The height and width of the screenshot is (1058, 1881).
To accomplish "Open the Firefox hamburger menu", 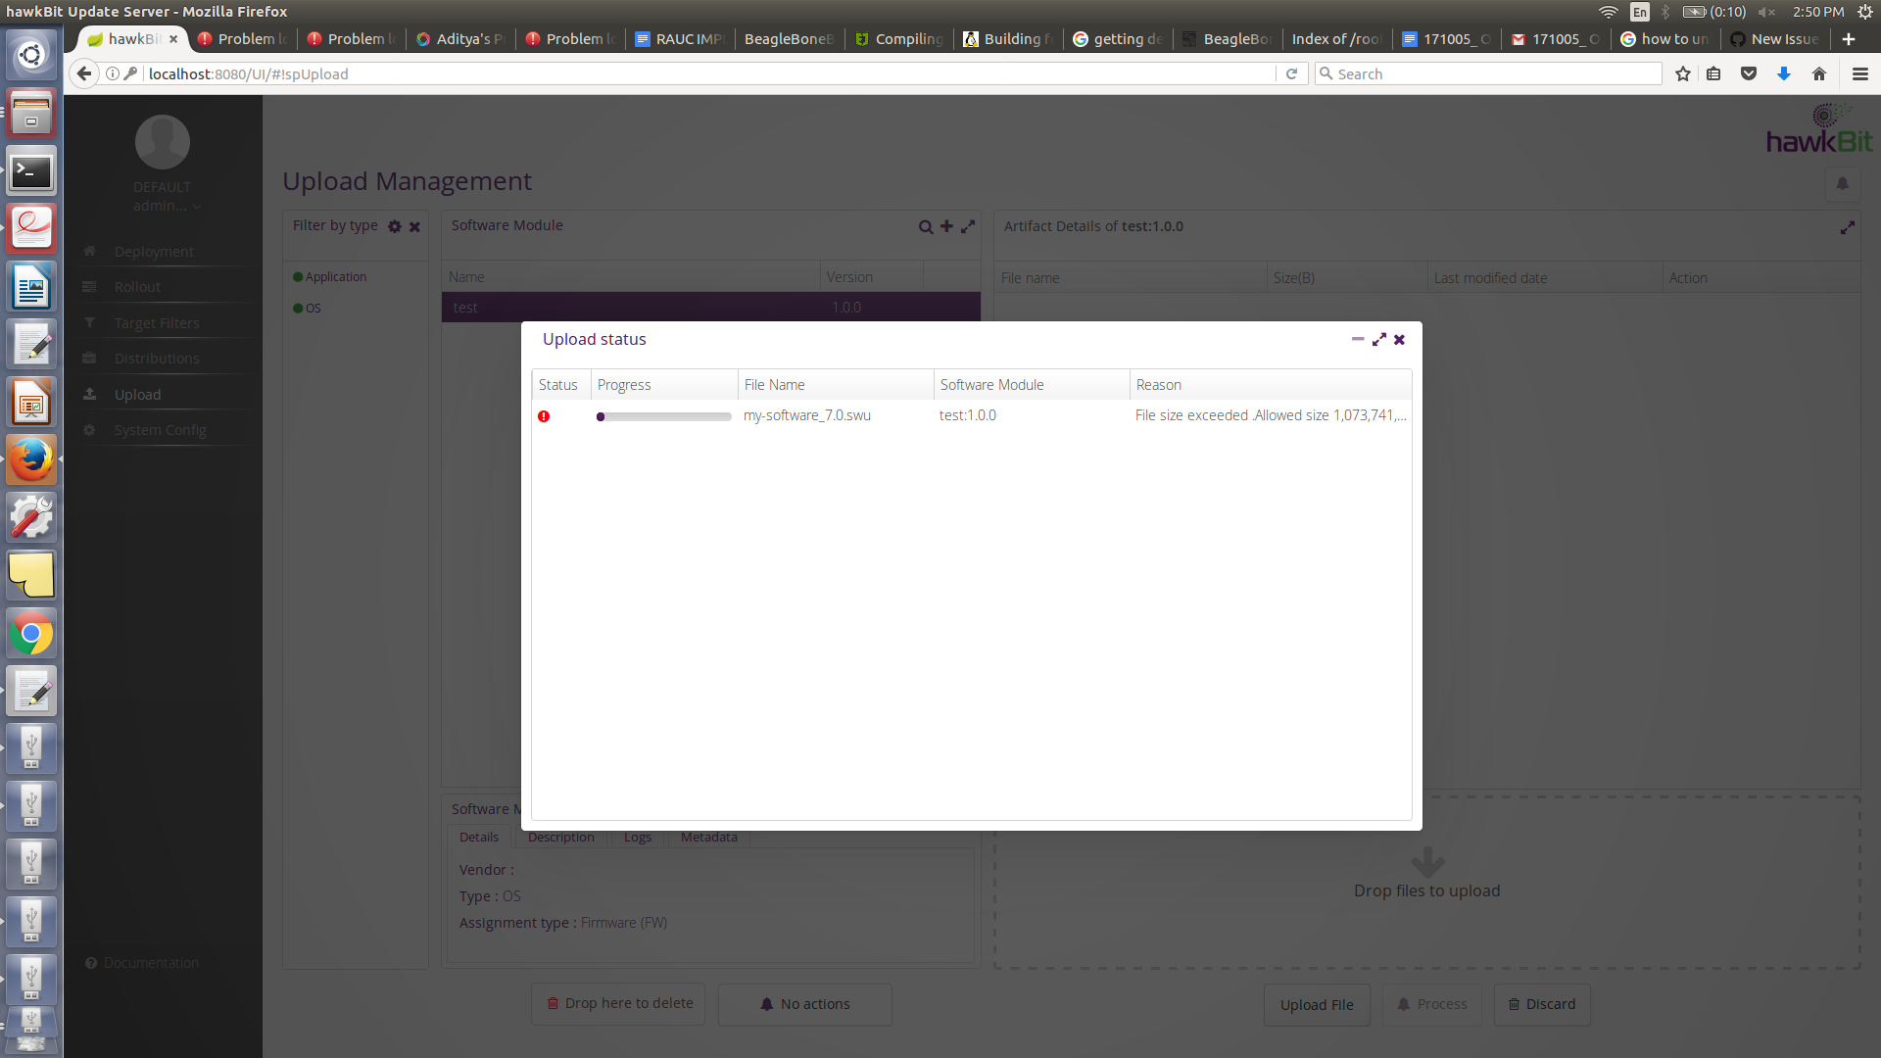I will point(1860,73).
